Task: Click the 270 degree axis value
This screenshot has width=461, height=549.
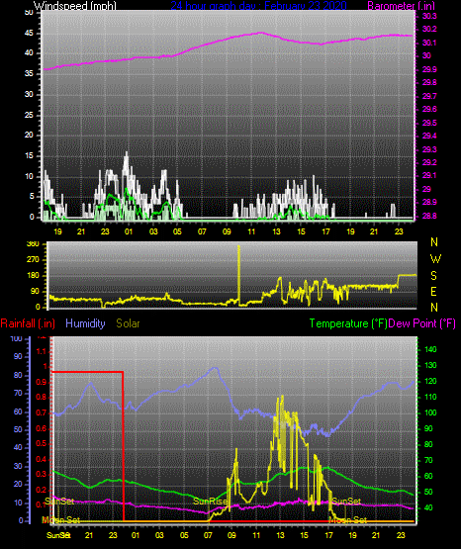Action: tap(34, 260)
